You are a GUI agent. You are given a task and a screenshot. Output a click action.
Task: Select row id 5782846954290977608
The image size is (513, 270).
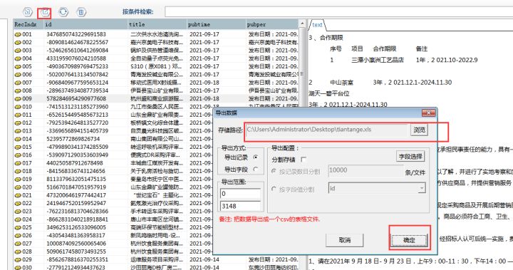tap(76, 98)
